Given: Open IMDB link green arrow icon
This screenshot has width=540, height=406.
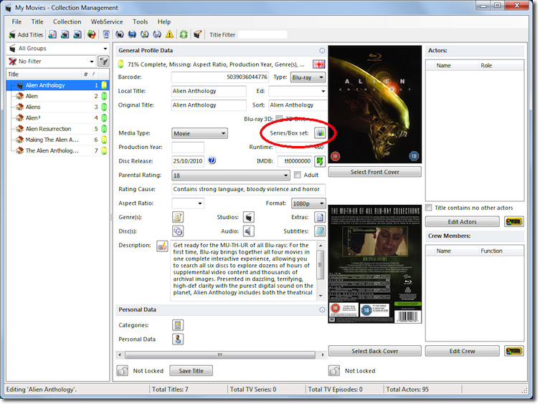Looking at the screenshot, I should 319,161.
